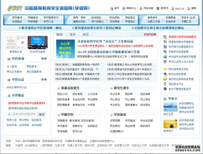The height and width of the screenshot is (154, 203).
Task: Open the 网上报名 link under 研究生招生
Action: 115,100
